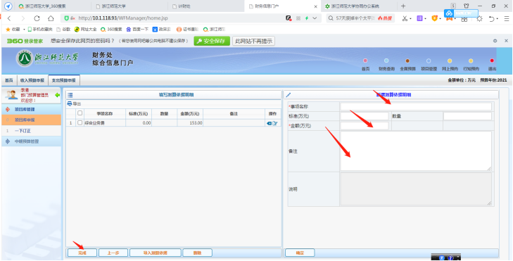The height and width of the screenshot is (261, 513).
Task: Click the 安全保存 green button
Action: (x=212, y=42)
